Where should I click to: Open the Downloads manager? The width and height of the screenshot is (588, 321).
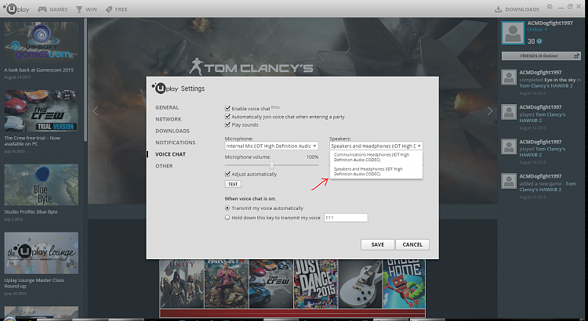517,9
